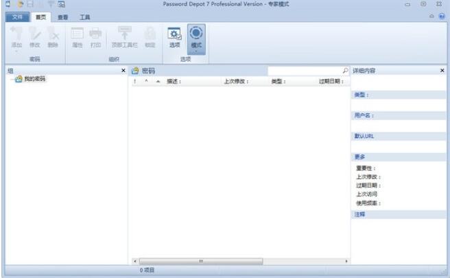Sort by the 描述 description column
Image resolution: width=450 pixels, height=278 pixels.
tap(174, 82)
